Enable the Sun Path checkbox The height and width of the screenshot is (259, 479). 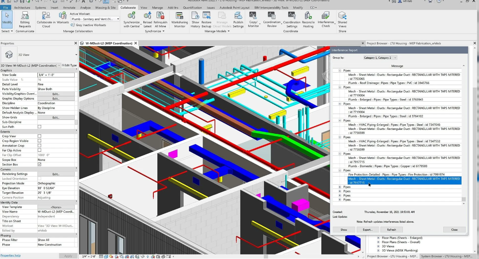click(39, 127)
